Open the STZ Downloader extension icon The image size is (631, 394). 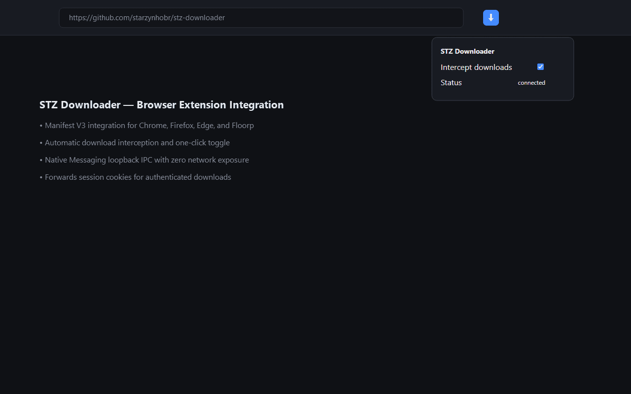point(491,18)
